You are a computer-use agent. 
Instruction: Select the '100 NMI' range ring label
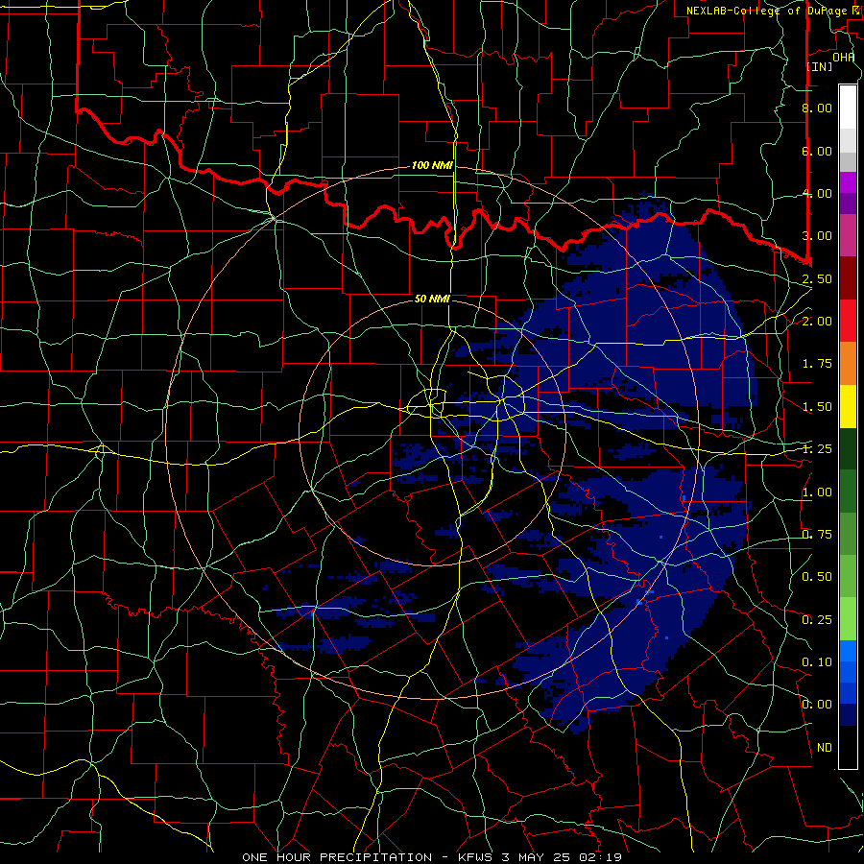click(x=432, y=165)
